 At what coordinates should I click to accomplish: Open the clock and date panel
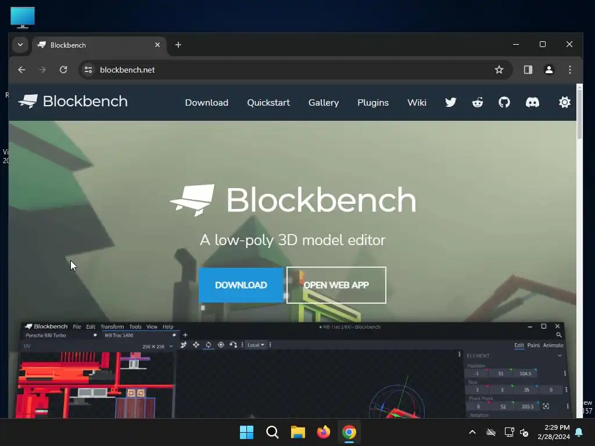coord(554,432)
